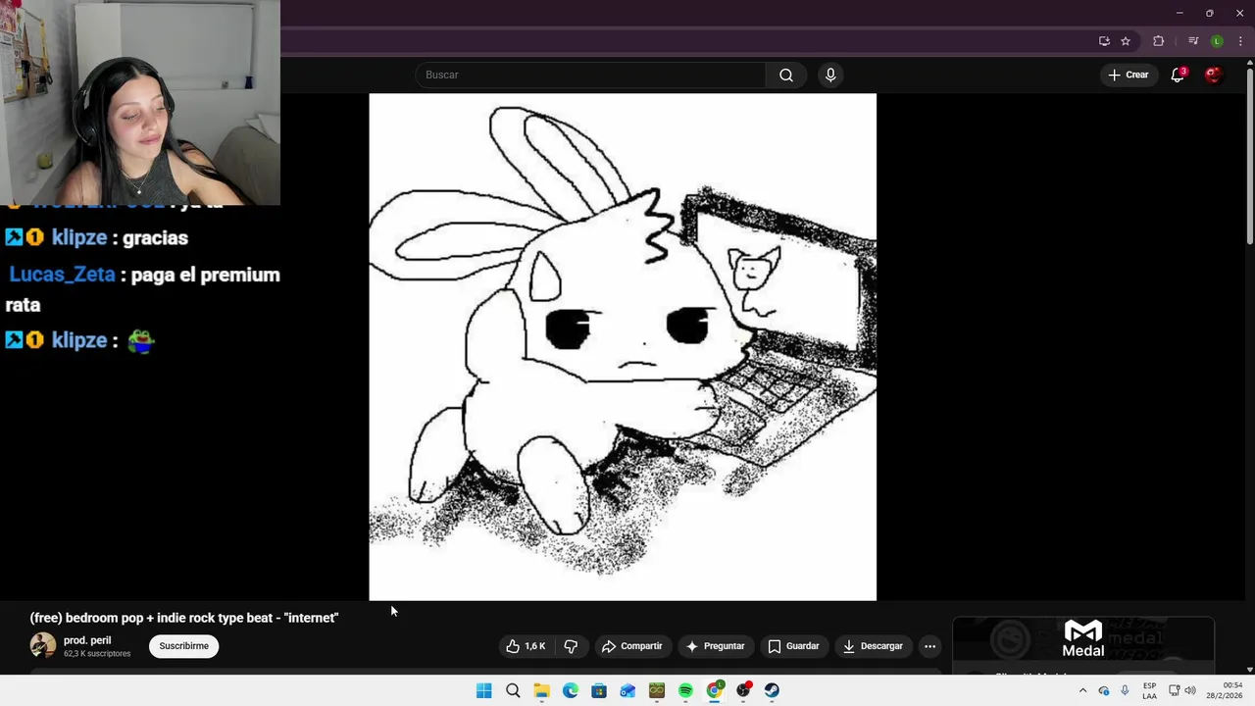The width and height of the screenshot is (1255, 706).
Task: Click the Preguntar button
Action: point(715,646)
